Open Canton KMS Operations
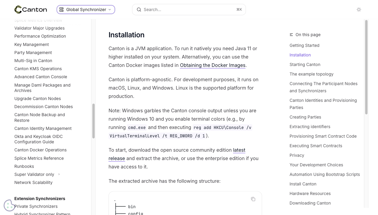This screenshot has height=215, width=378. coord(38,69)
